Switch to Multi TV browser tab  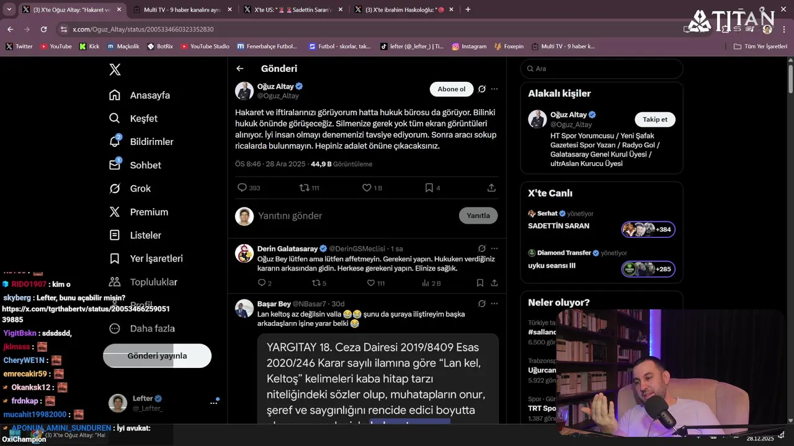coord(182,10)
